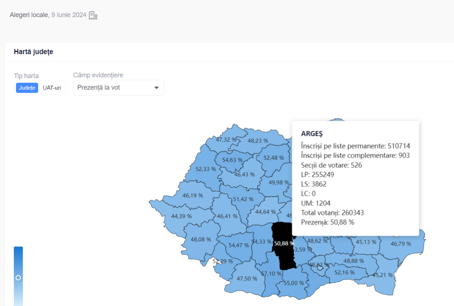Click the county labeled 45,21 %
Image resolution: width=454 pixels, height=306 pixels.
click(383, 275)
